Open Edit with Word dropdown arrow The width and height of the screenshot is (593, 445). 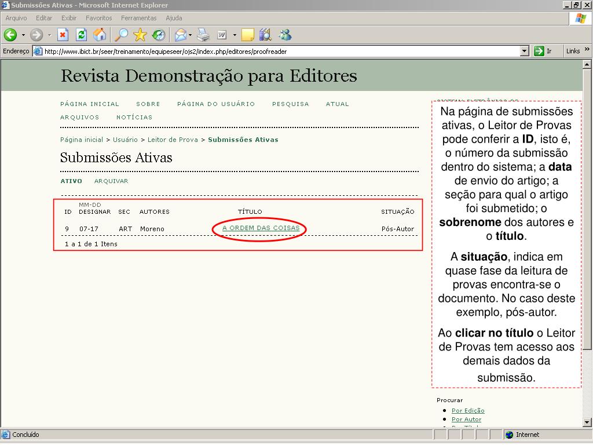pos(235,35)
